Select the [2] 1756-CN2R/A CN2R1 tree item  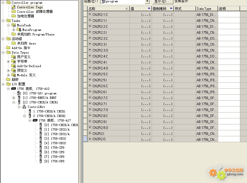[x=40, y=102]
